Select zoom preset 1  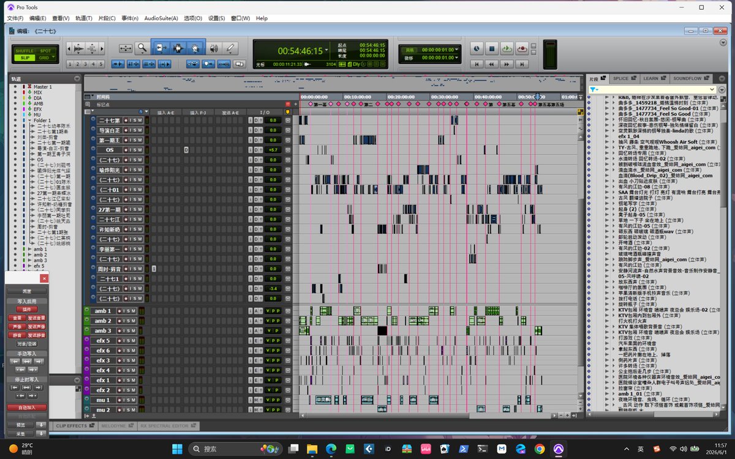coord(70,64)
